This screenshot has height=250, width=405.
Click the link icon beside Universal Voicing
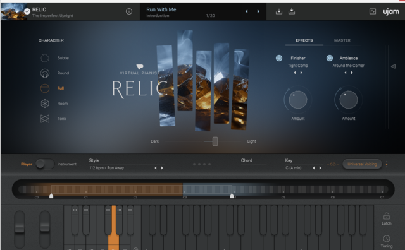pyautogui.click(x=333, y=164)
